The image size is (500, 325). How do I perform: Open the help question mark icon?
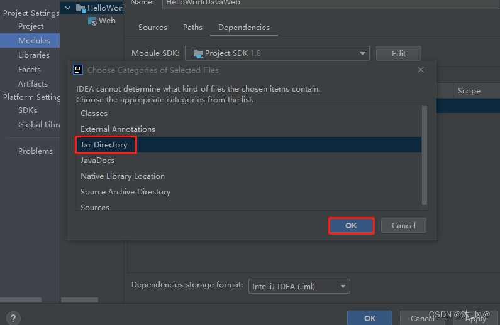click(13, 318)
